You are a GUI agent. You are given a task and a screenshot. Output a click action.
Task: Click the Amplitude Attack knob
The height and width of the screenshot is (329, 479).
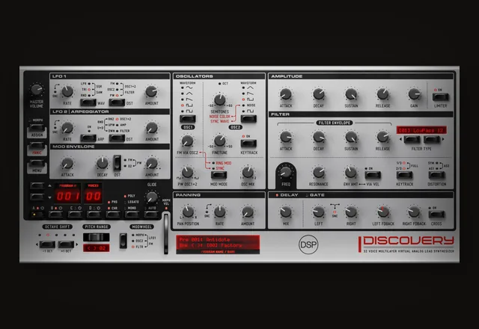pos(286,94)
